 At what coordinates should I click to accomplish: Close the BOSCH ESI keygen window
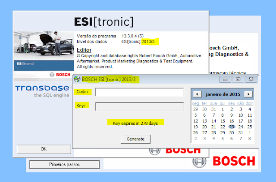(x=251, y=80)
